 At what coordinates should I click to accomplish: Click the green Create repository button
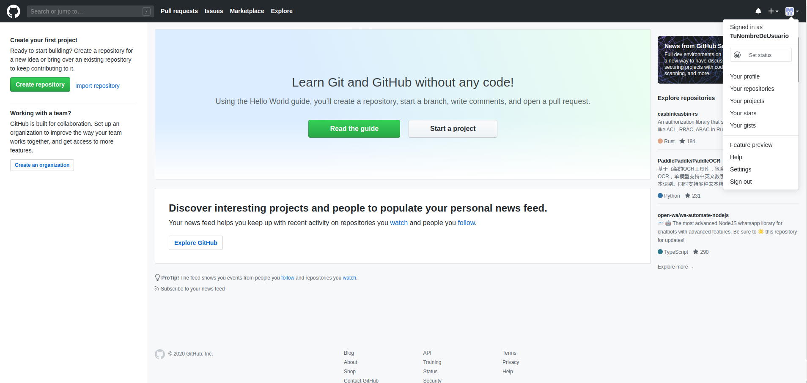pyautogui.click(x=40, y=84)
